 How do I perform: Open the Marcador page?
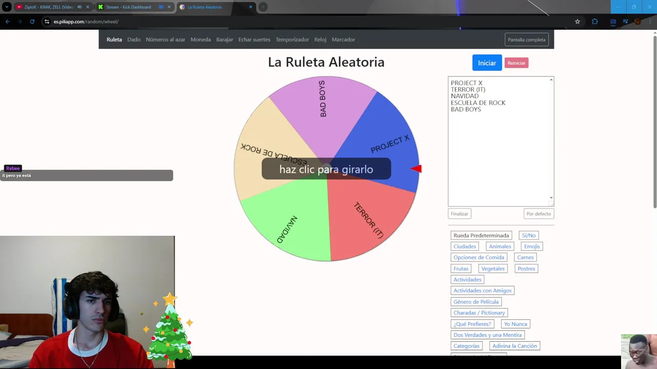pos(343,39)
